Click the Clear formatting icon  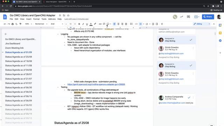coord(162,24)
